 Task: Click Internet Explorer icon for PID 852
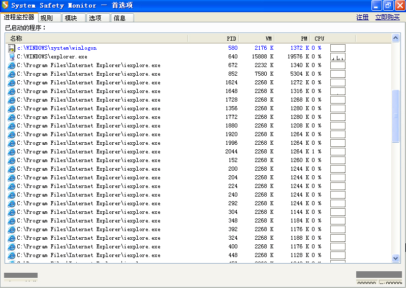11,74
